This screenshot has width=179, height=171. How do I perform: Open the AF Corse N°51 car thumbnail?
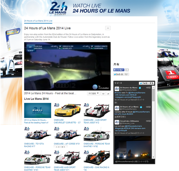[x=67, y=134]
